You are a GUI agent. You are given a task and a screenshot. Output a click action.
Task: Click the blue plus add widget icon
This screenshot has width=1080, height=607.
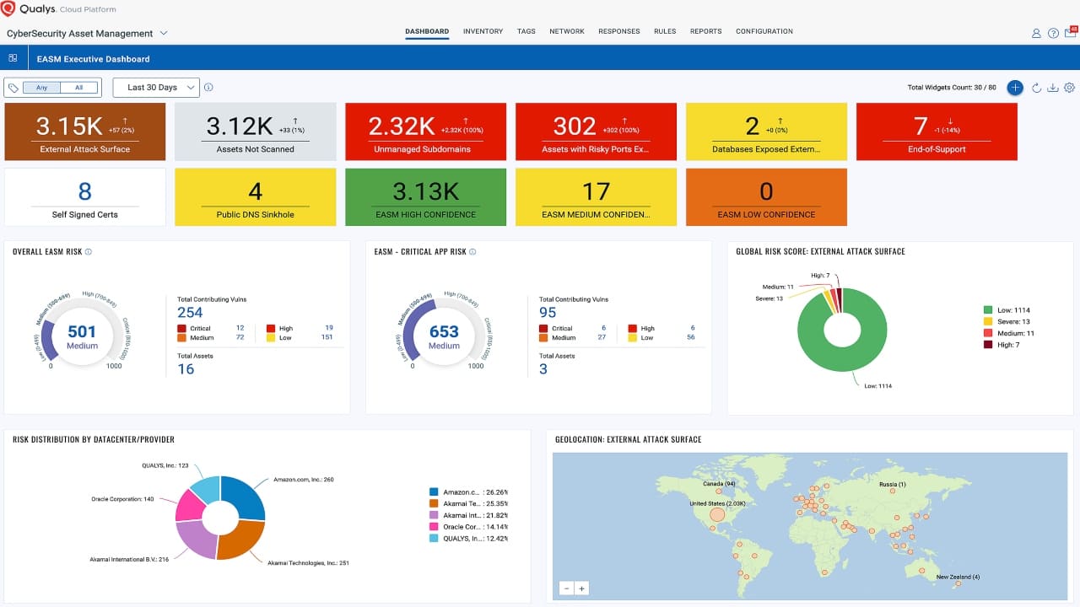click(x=1015, y=87)
